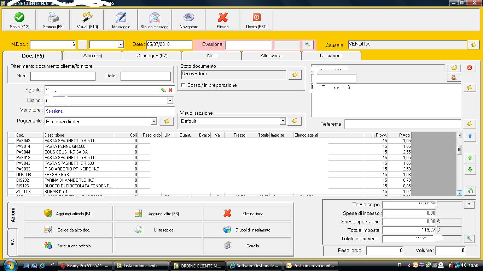Open Visual. (F10) preview wand
483x271 pixels.
(87, 18)
